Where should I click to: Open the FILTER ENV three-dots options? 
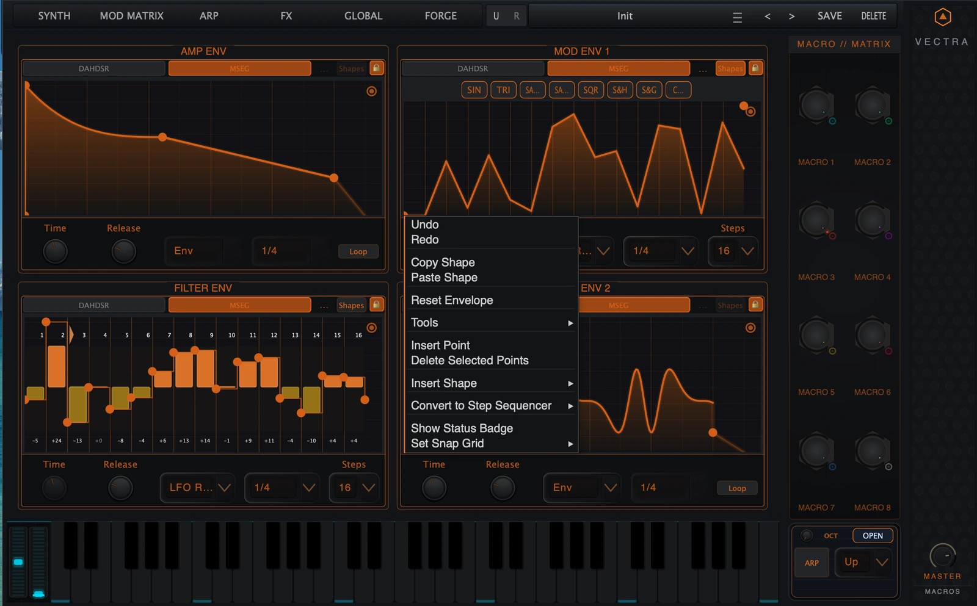324,305
